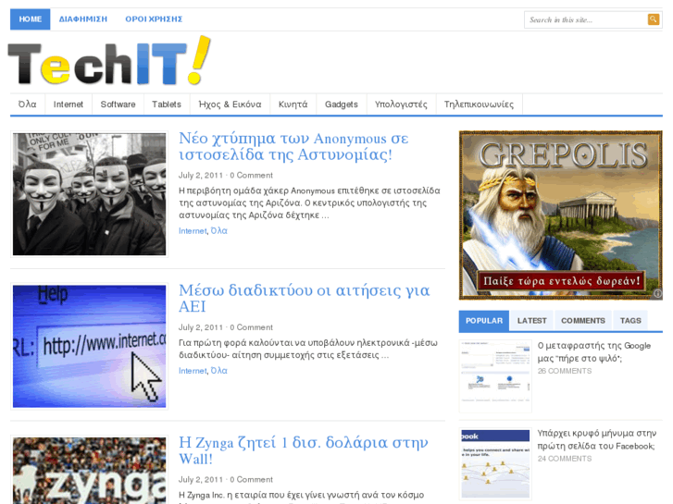This screenshot has width=673, height=504.
Task: Open the article about ΑΕΙ online applications
Action: [304, 299]
